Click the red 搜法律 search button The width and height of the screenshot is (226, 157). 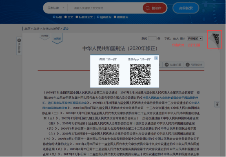[x=155, y=8]
